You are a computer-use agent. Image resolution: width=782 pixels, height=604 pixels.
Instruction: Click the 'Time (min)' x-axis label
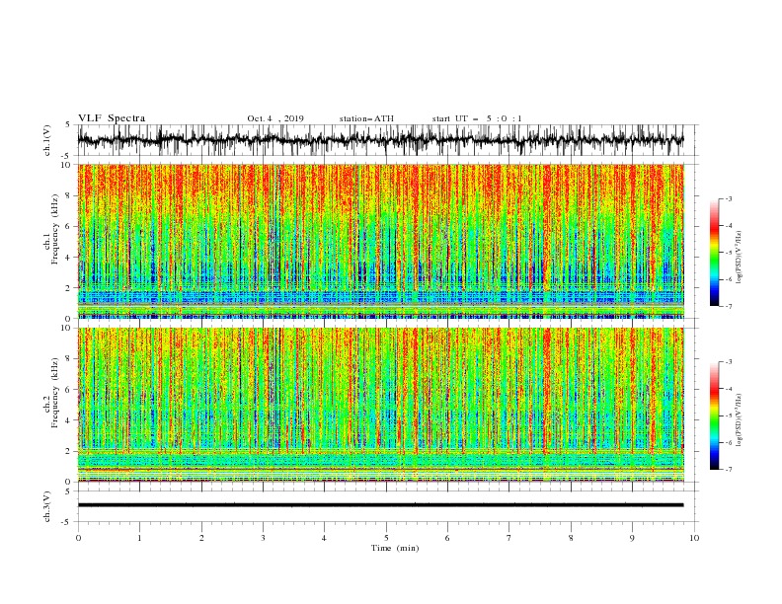pos(395,548)
